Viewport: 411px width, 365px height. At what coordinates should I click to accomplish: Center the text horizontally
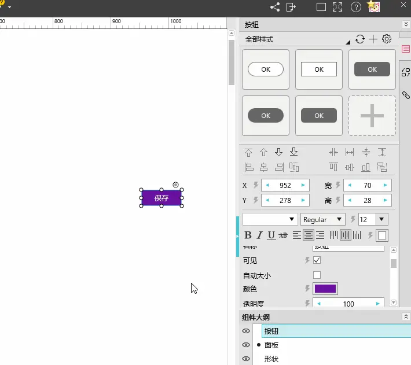coord(308,235)
